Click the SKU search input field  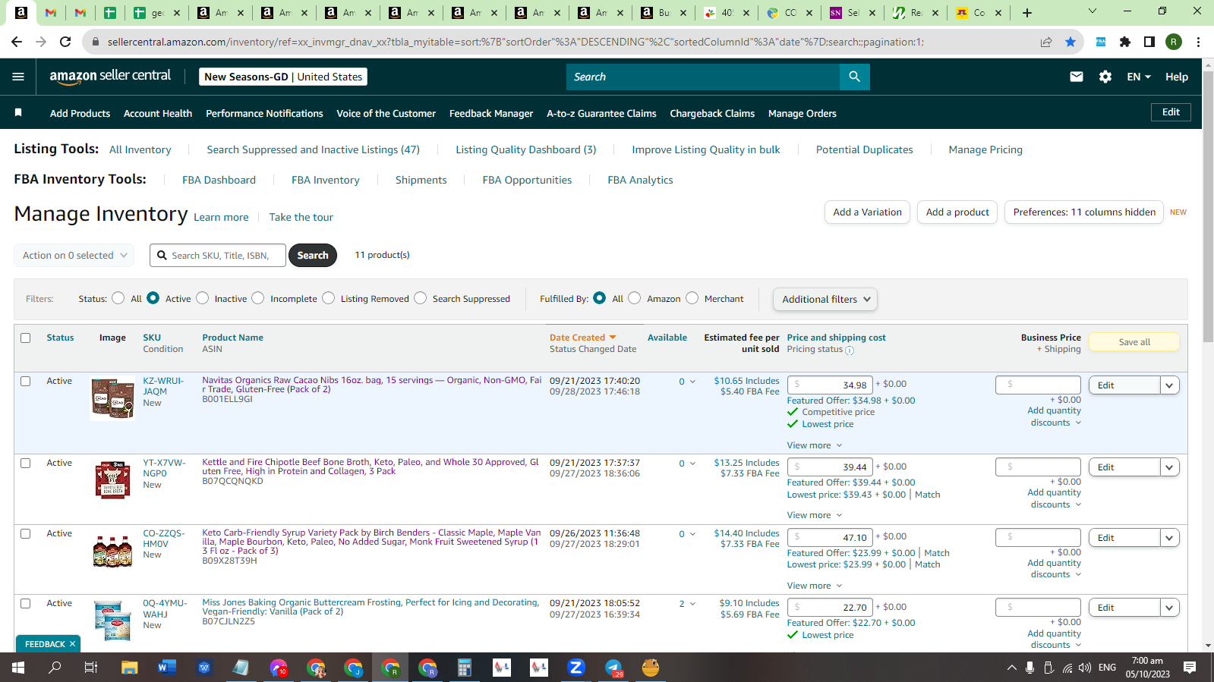click(x=218, y=256)
